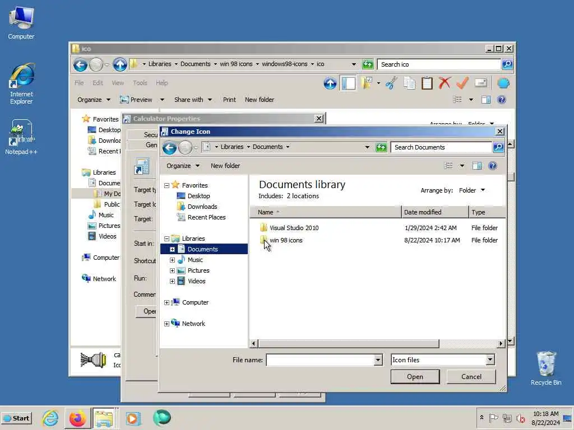Open Internet Explorer from the taskbar
The height and width of the screenshot is (430, 574).
click(x=50, y=418)
